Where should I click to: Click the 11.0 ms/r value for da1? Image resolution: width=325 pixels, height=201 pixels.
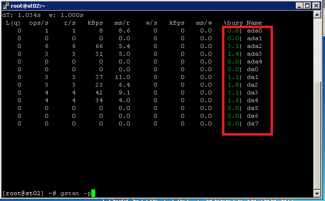coord(122,77)
